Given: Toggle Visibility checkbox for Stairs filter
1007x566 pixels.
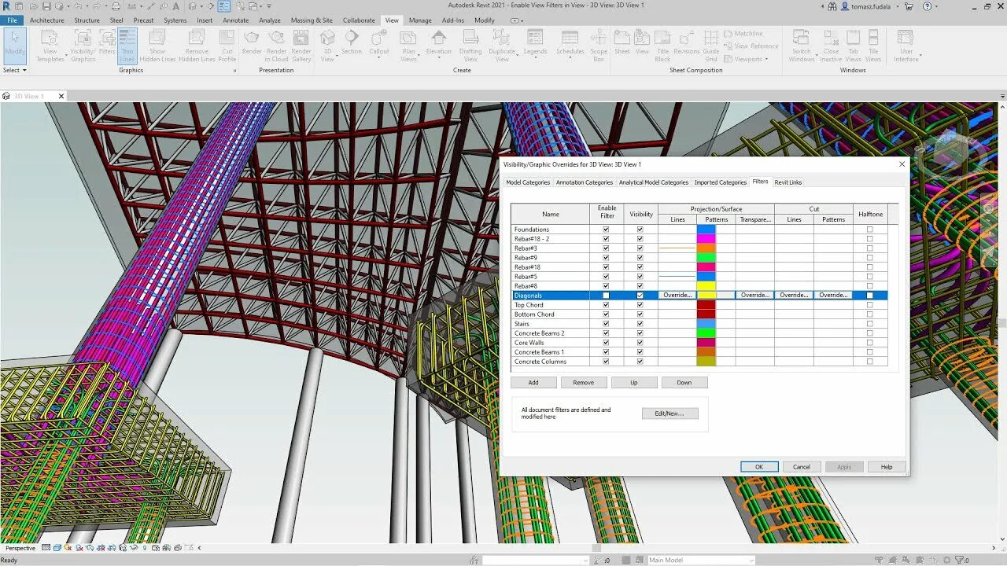Looking at the screenshot, I should pyautogui.click(x=640, y=324).
